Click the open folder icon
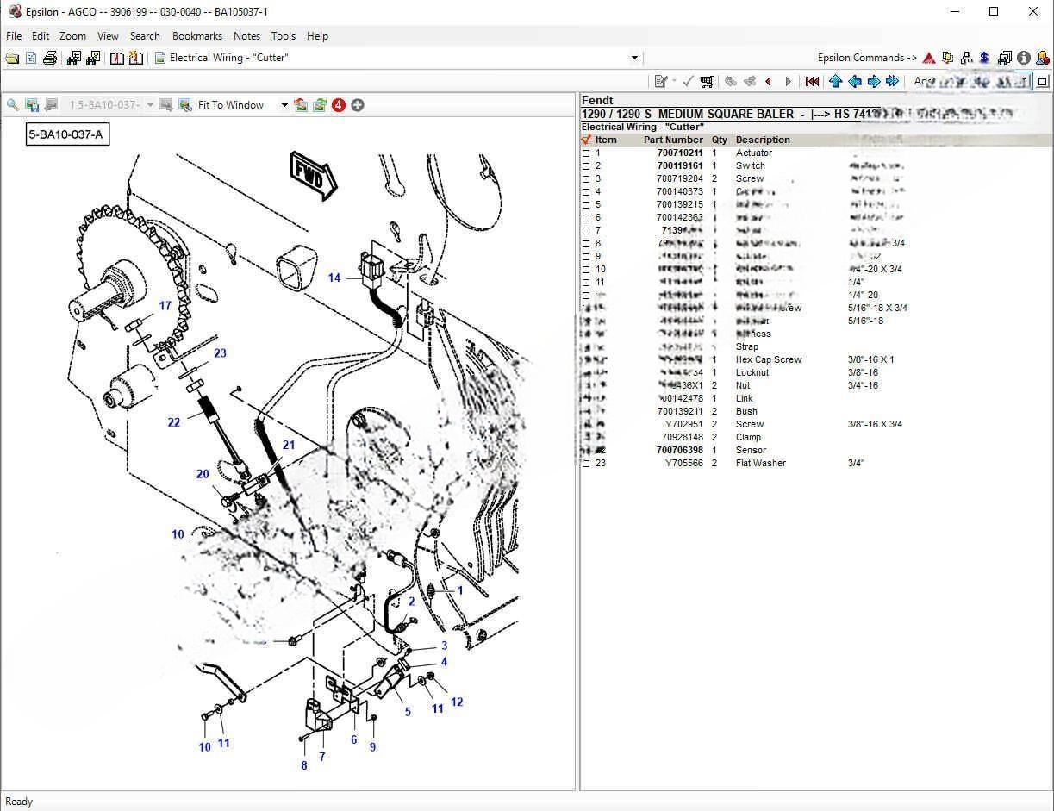Screen dimensions: 1054x811 (12, 58)
